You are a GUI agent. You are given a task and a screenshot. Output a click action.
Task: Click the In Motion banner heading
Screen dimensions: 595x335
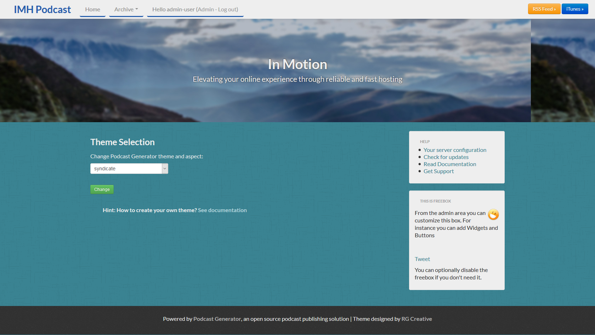point(297,64)
